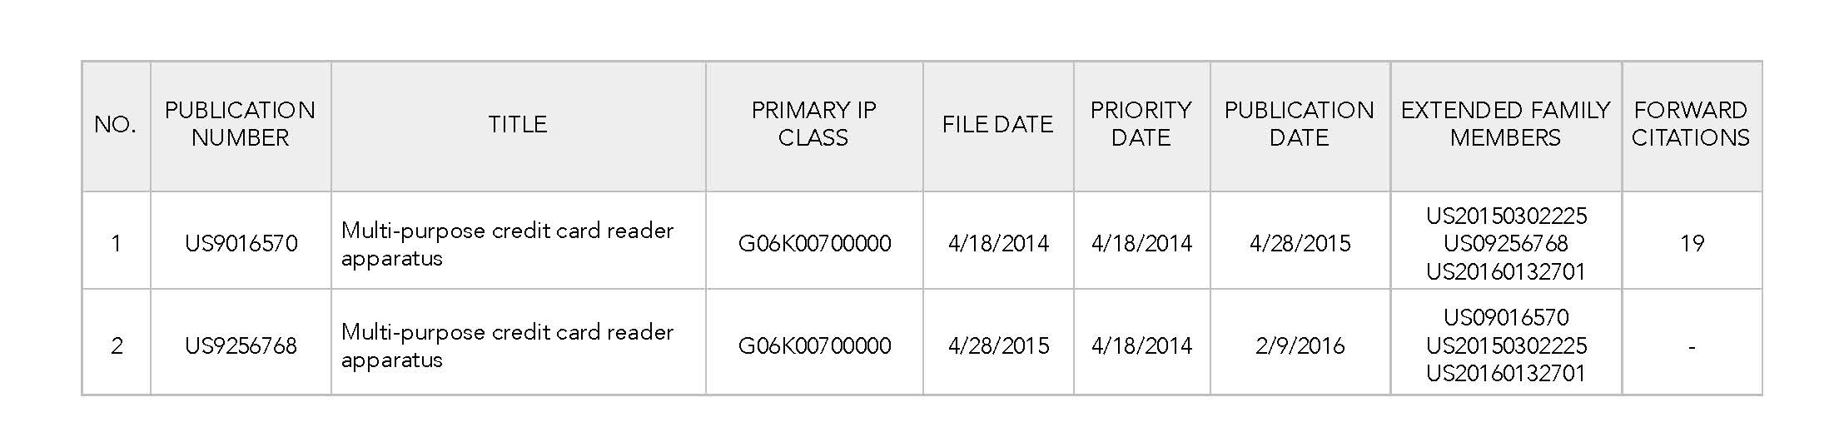Click family member US09016570
This screenshot has height=447, width=1839.
point(1505,318)
